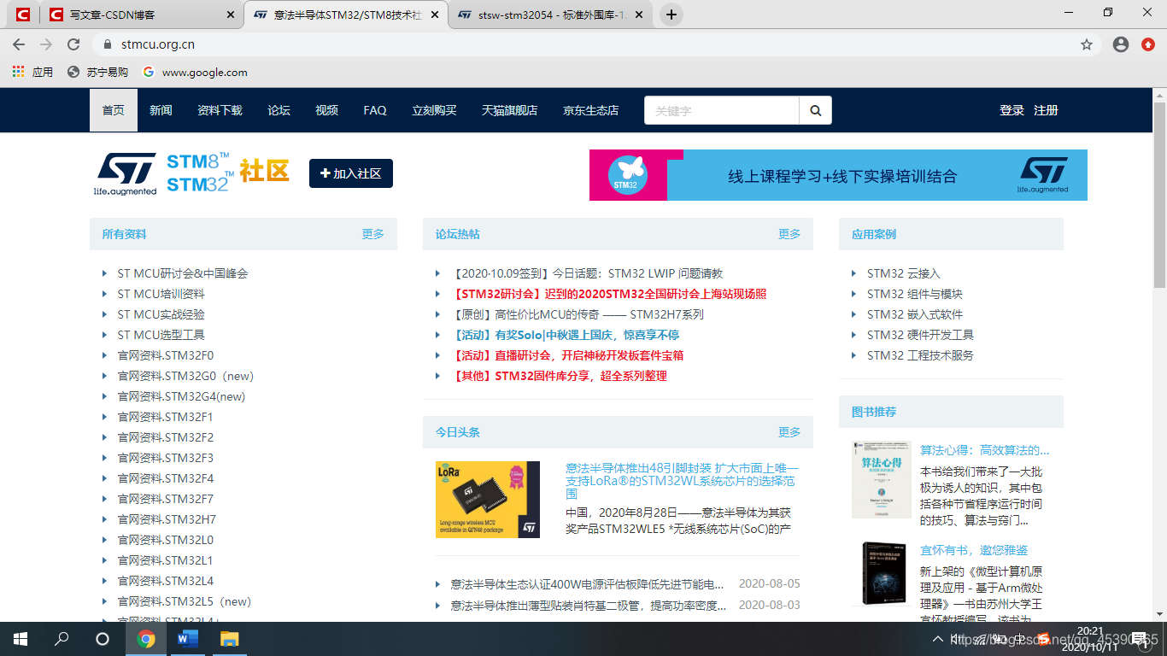Open 资料下载 navigation item
The width and height of the screenshot is (1167, 656).
tap(220, 110)
